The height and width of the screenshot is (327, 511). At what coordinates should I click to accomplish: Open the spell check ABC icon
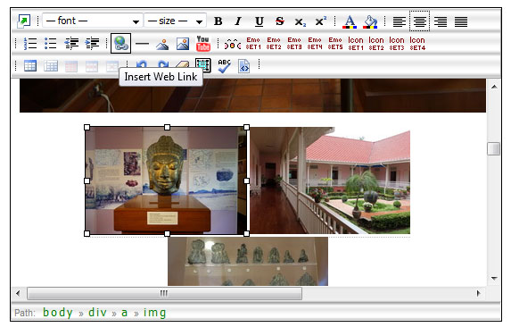pos(224,66)
